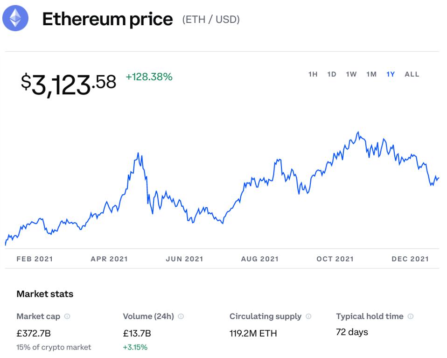The height and width of the screenshot is (358, 447).
Task: Show Circulating supply info icon
Action: click(x=308, y=316)
